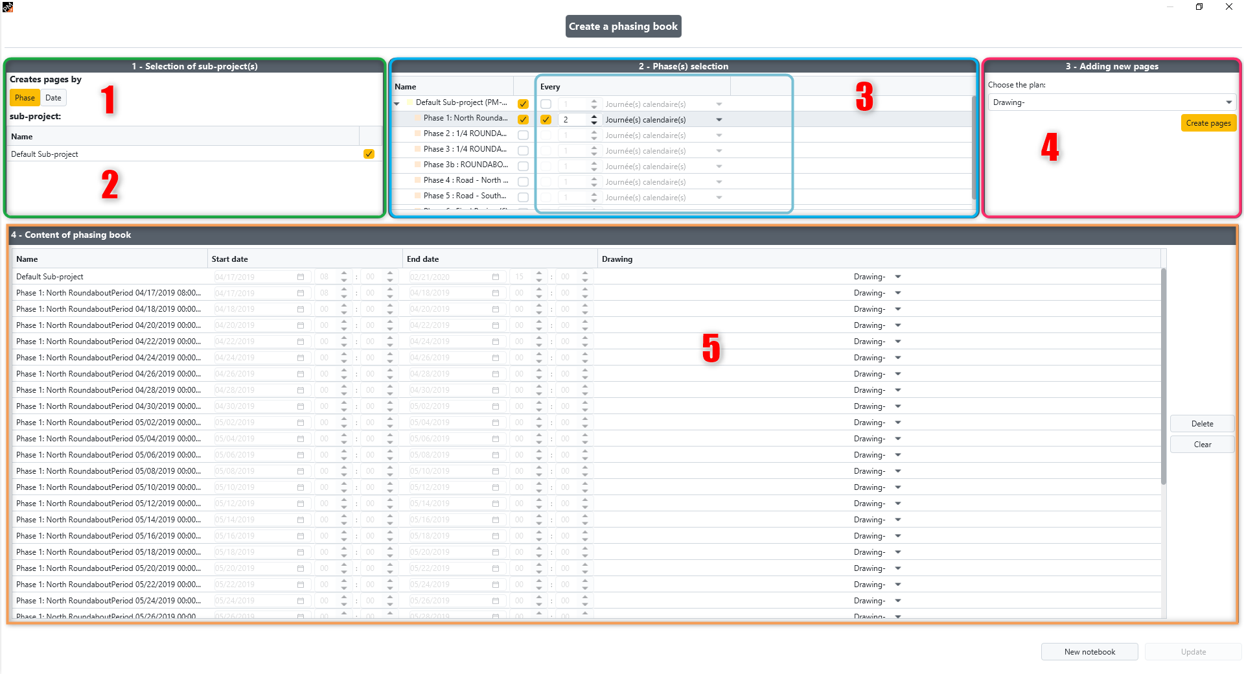Toggle the Every checkbox for Phase 1 row

tap(546, 120)
